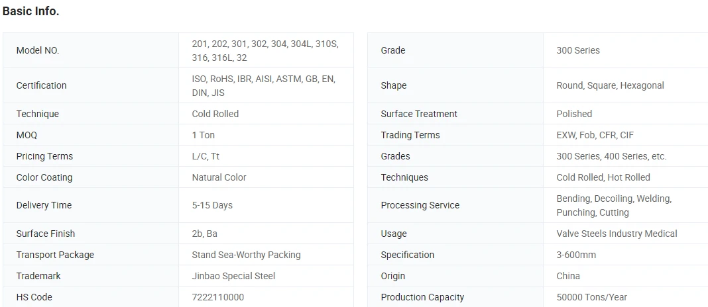Screen dimensions: 708x307
Task: Select the Surface Finish value 2b, Ba
Action: click(205, 234)
